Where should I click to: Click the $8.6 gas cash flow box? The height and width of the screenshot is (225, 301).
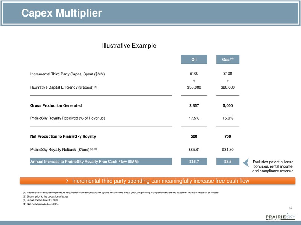pyautogui.click(x=228, y=162)
